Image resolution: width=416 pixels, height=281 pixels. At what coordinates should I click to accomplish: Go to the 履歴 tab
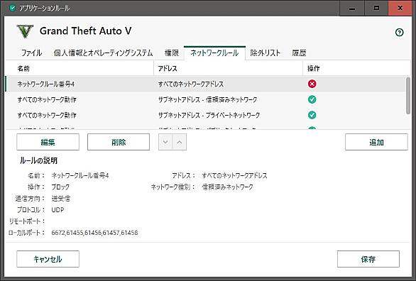tap(299, 53)
